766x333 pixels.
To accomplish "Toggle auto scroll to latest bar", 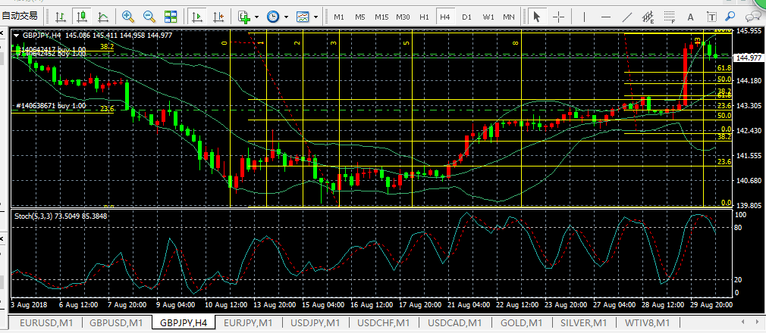I will click(x=197, y=17).
